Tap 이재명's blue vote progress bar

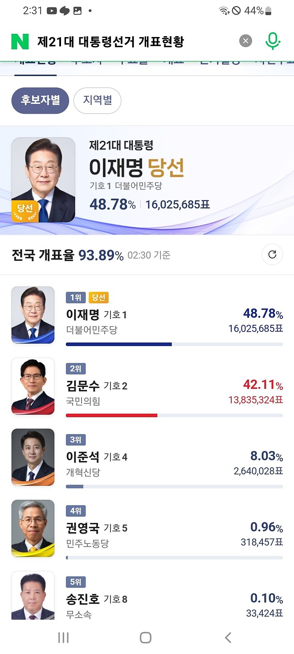[x=118, y=344]
